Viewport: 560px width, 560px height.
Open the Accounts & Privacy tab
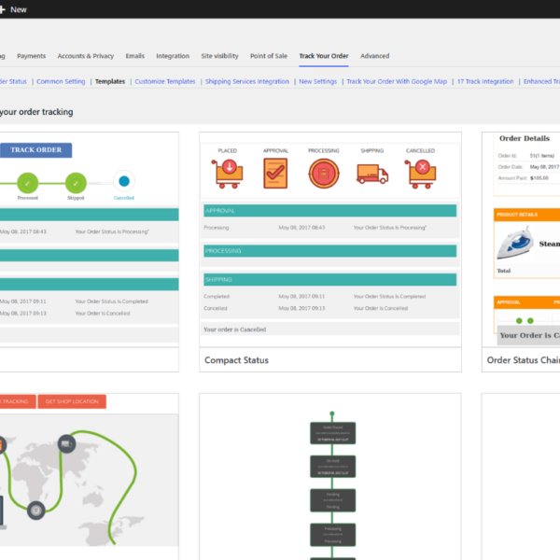[x=86, y=56]
